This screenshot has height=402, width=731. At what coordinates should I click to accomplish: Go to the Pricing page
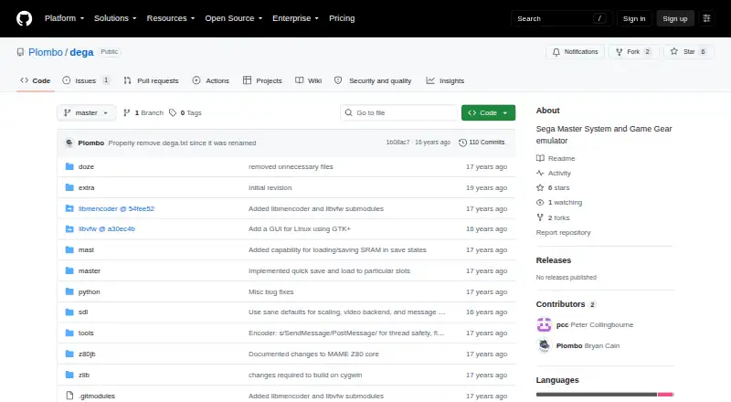[x=342, y=18]
